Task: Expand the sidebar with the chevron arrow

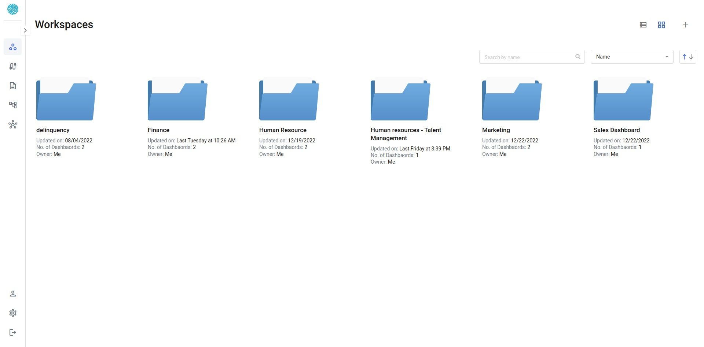Action: point(25,30)
